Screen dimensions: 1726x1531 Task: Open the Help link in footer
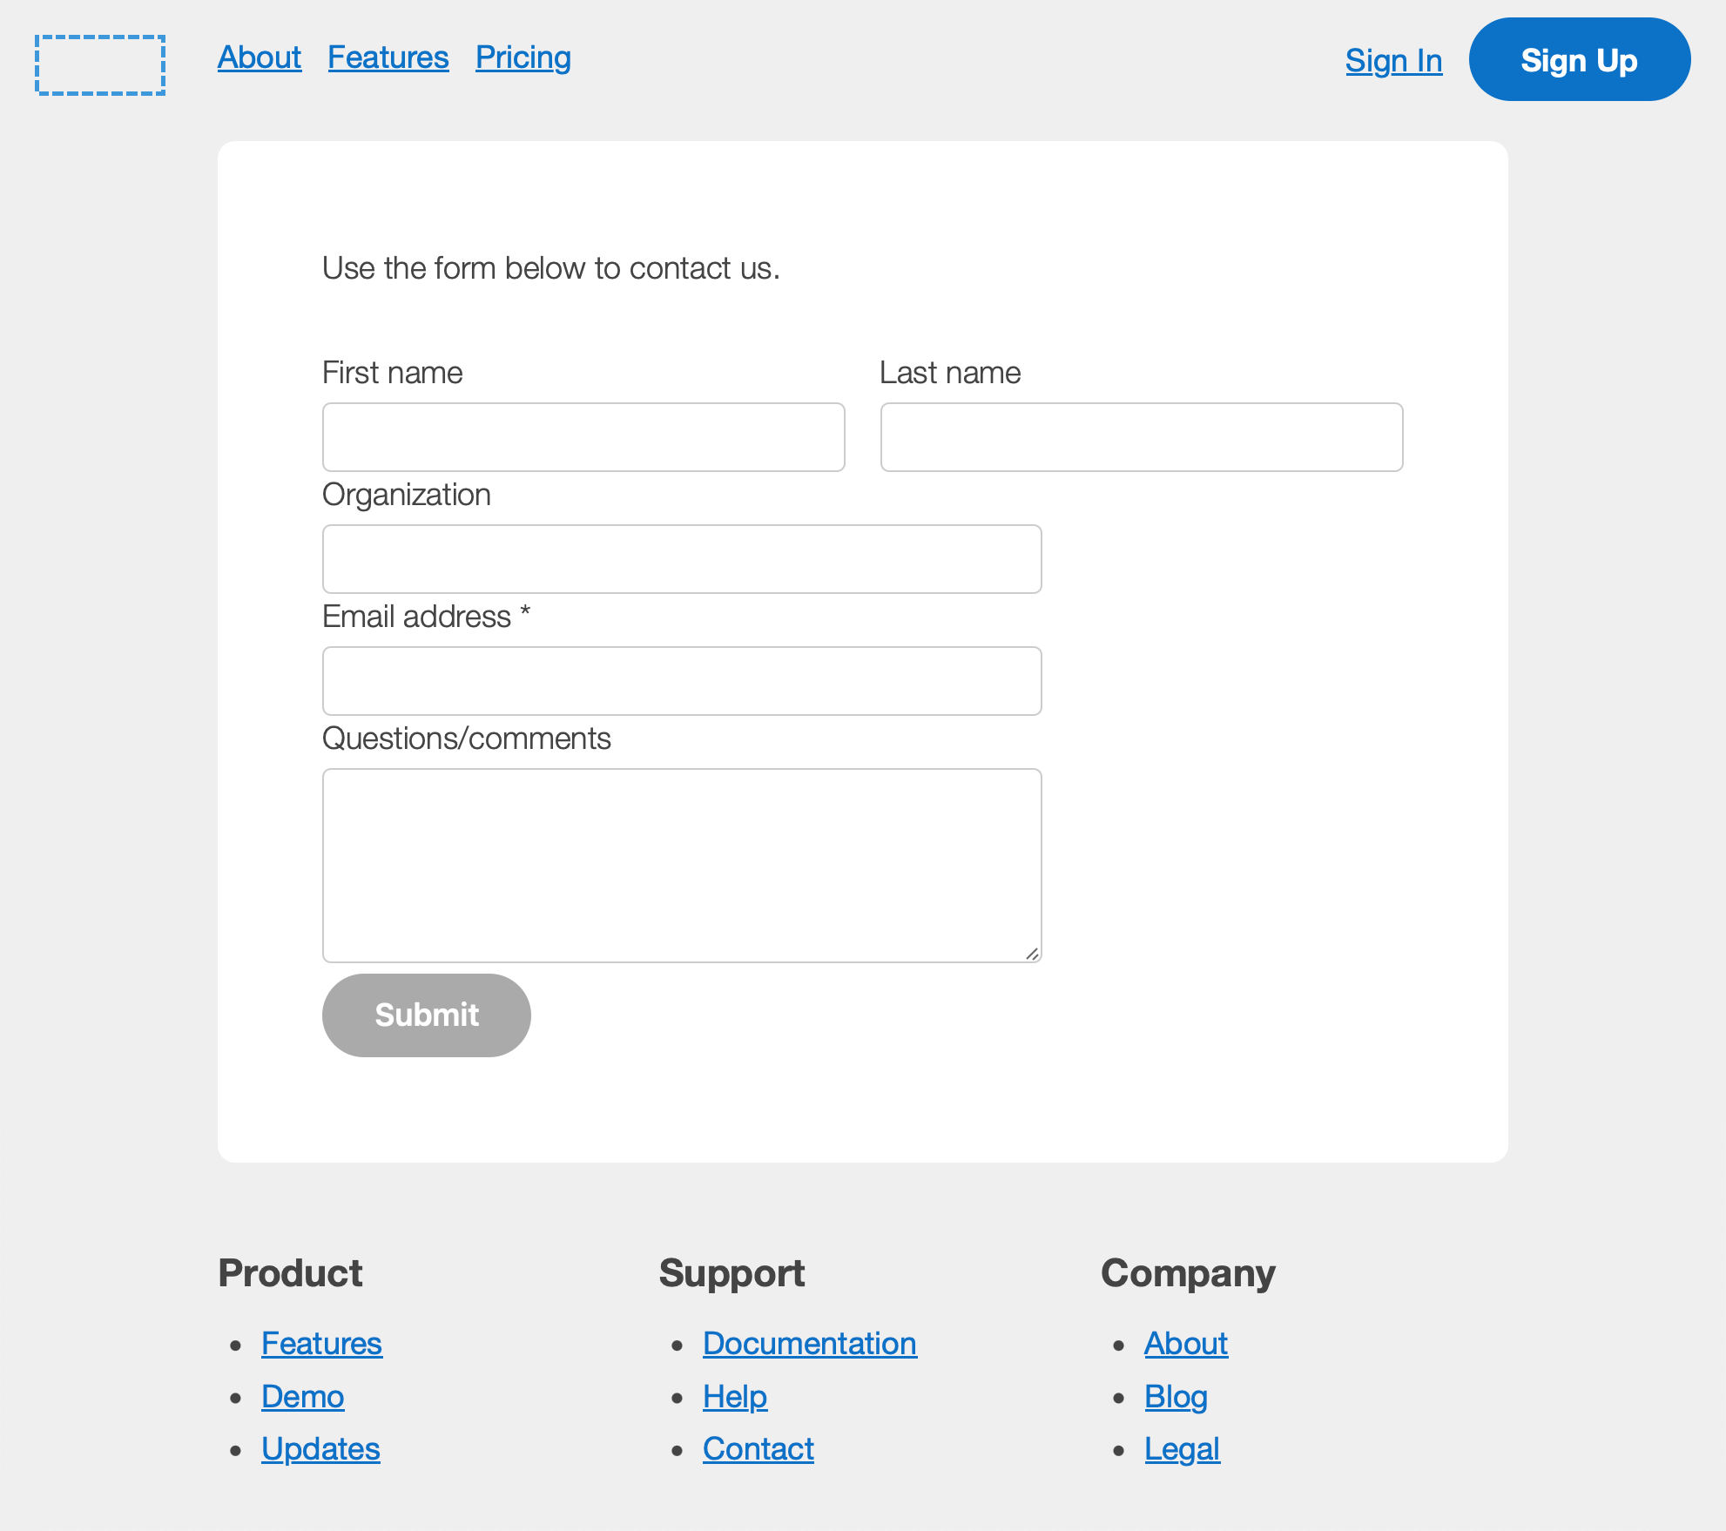pyautogui.click(x=734, y=1397)
